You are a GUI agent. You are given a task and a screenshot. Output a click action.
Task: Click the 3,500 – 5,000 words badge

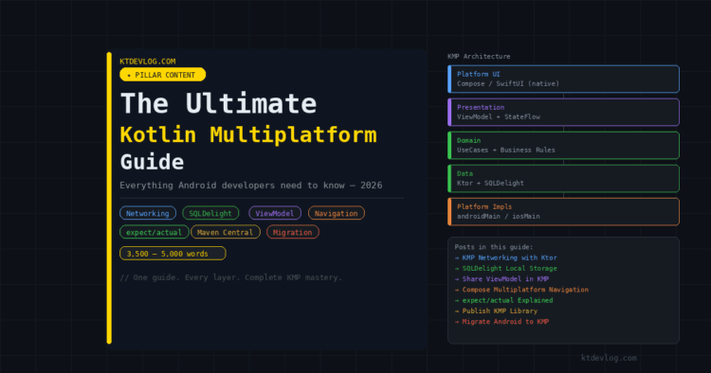pos(173,253)
